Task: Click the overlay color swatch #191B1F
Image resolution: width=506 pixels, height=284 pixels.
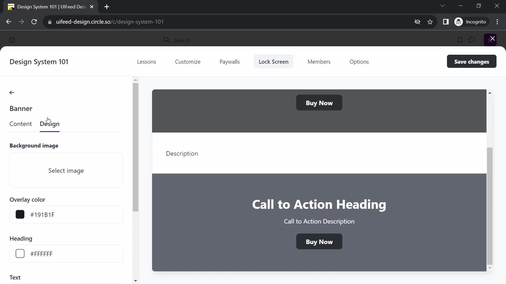Action: 20,215
